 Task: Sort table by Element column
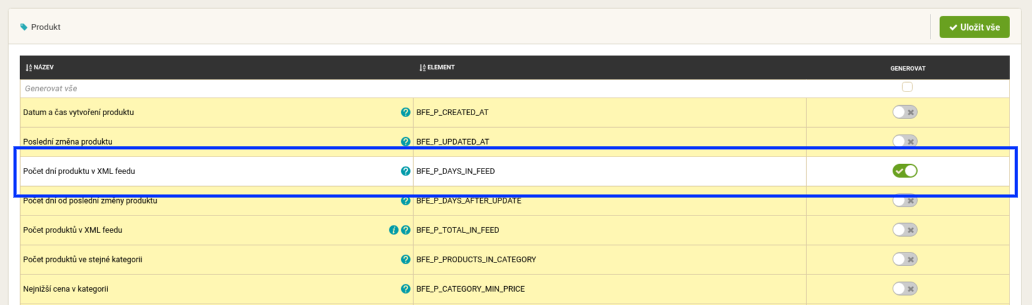click(x=437, y=67)
